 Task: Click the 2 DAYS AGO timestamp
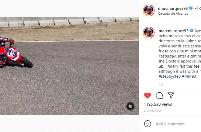[x=152, y=111]
